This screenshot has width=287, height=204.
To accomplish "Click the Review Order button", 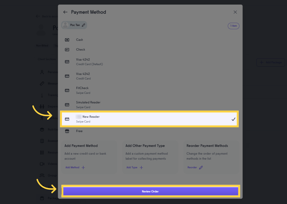I will [x=150, y=191].
